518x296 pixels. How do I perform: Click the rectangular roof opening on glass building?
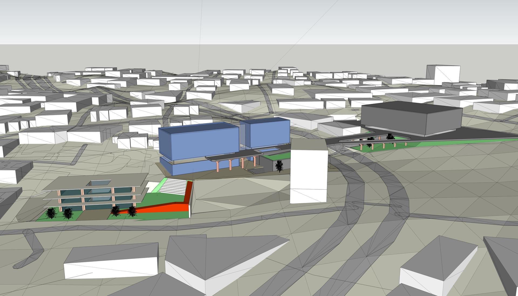pos(98,183)
